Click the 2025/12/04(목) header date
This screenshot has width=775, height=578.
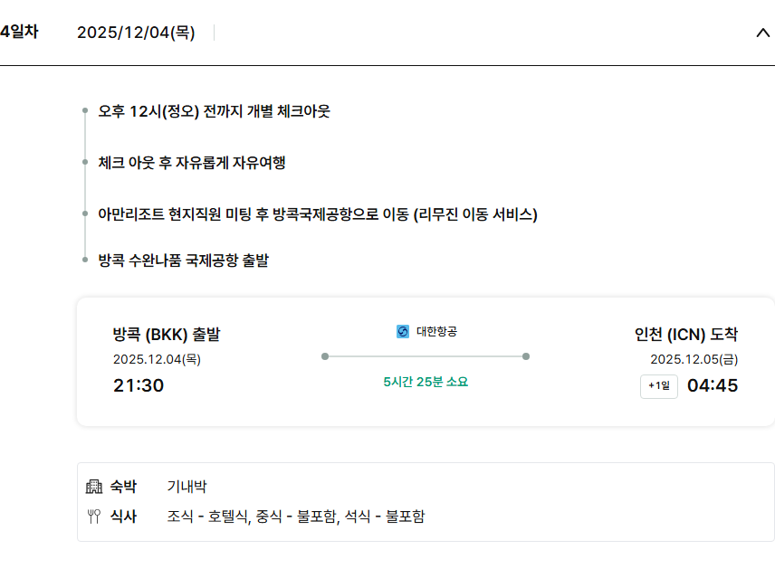point(136,33)
